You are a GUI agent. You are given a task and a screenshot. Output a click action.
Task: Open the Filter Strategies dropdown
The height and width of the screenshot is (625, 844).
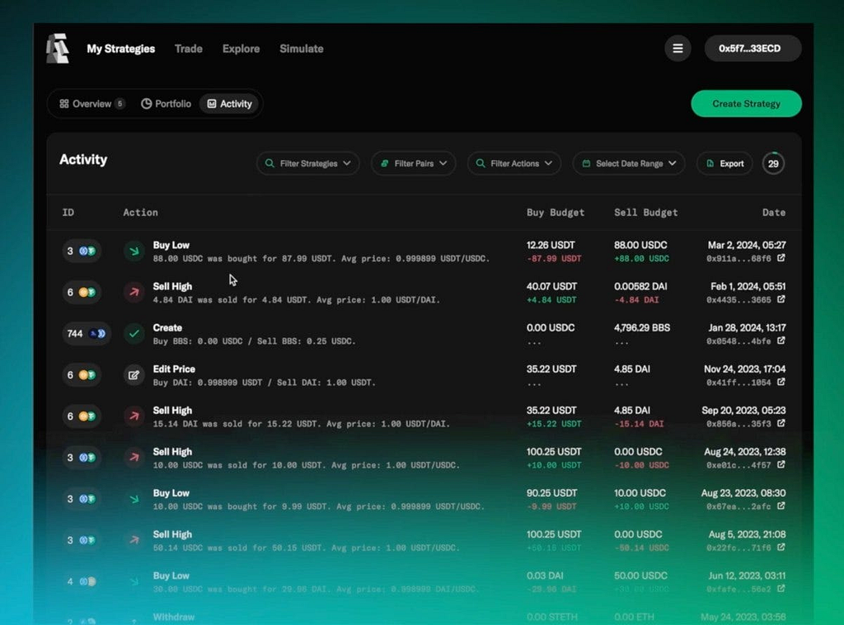308,163
